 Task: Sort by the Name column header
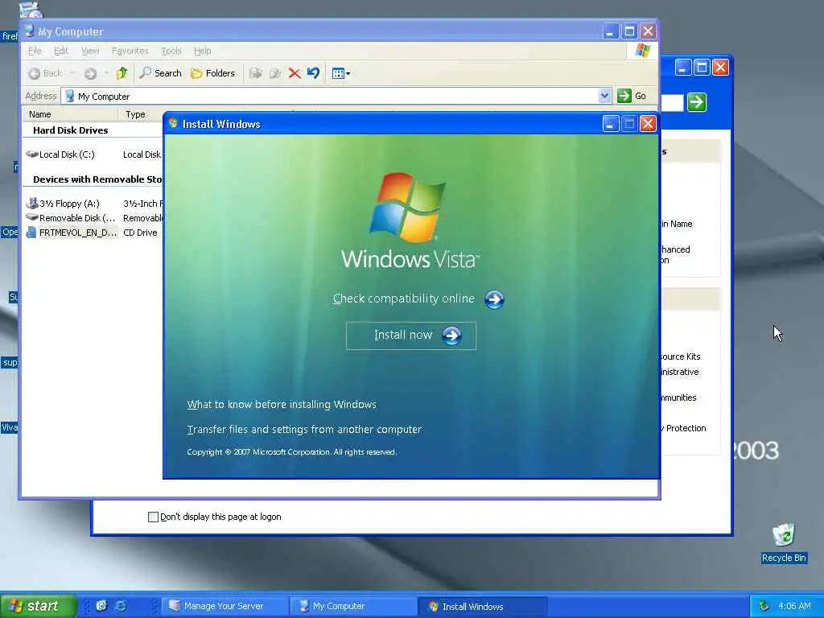tap(72, 114)
